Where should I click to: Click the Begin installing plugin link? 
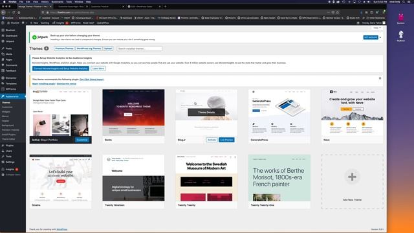(43, 83)
